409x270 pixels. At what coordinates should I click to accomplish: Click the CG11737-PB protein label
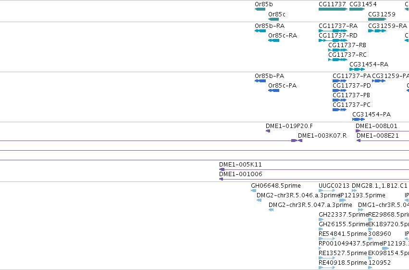pyautogui.click(x=351, y=95)
